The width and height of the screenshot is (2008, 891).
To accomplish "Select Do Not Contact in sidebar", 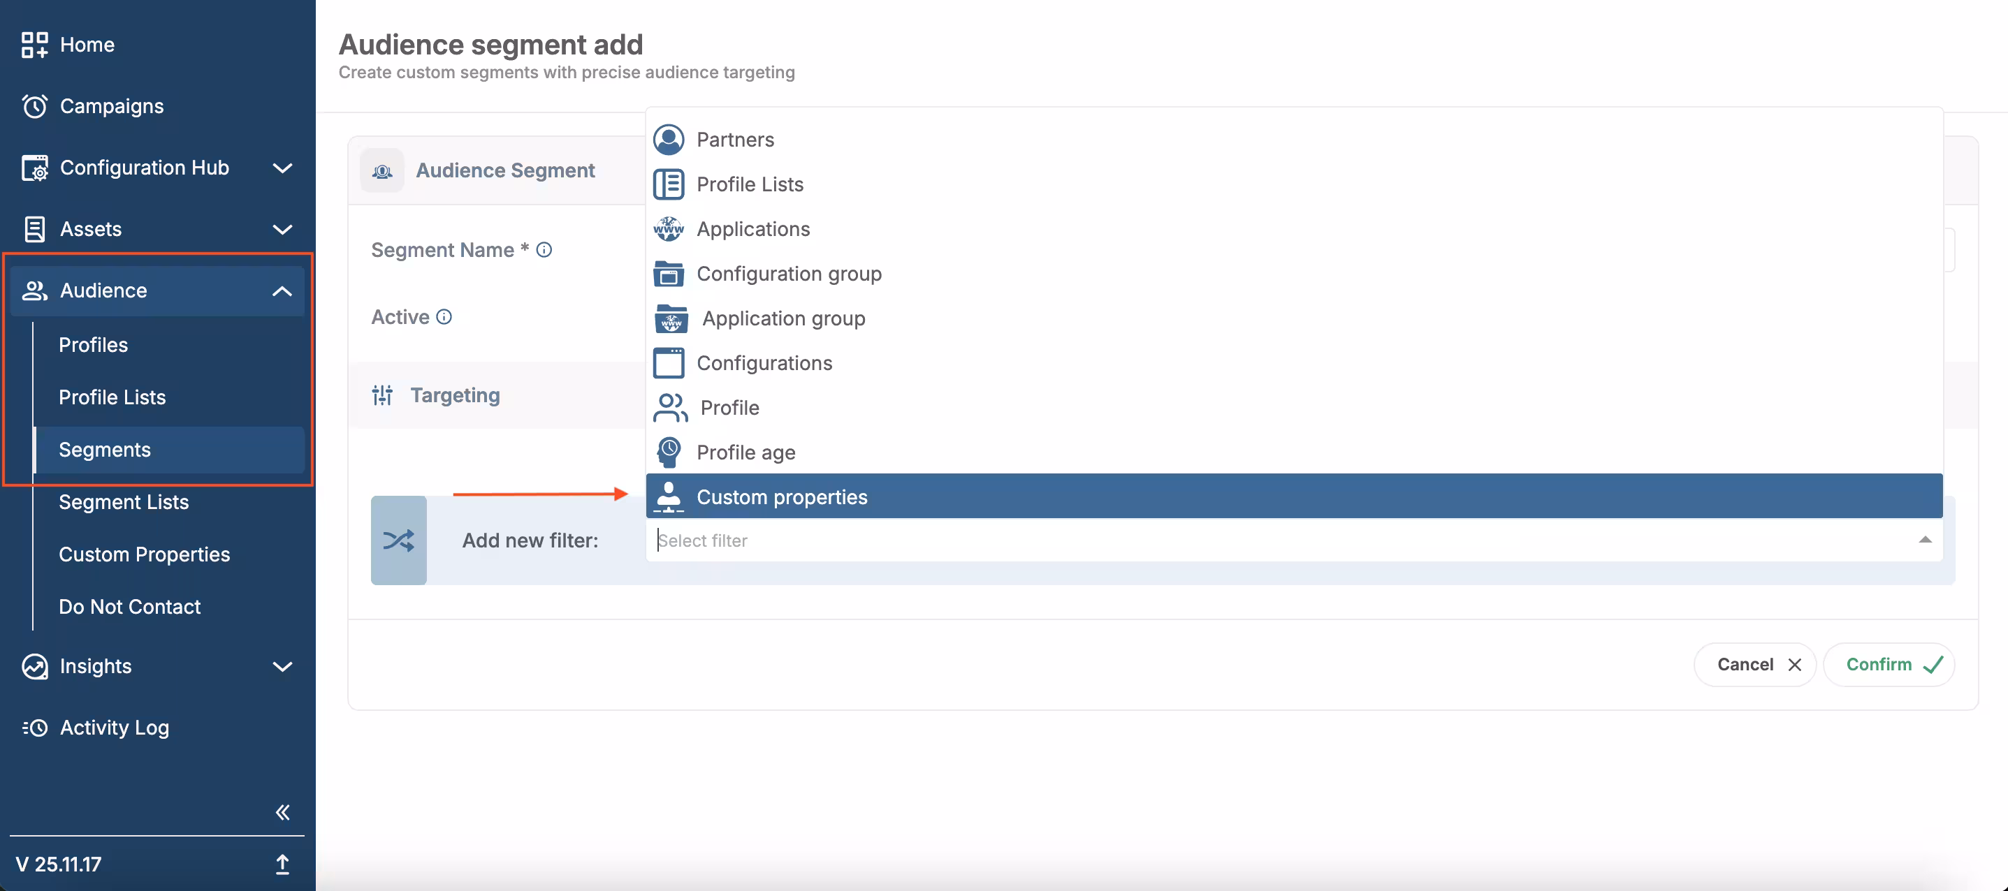I will (129, 607).
